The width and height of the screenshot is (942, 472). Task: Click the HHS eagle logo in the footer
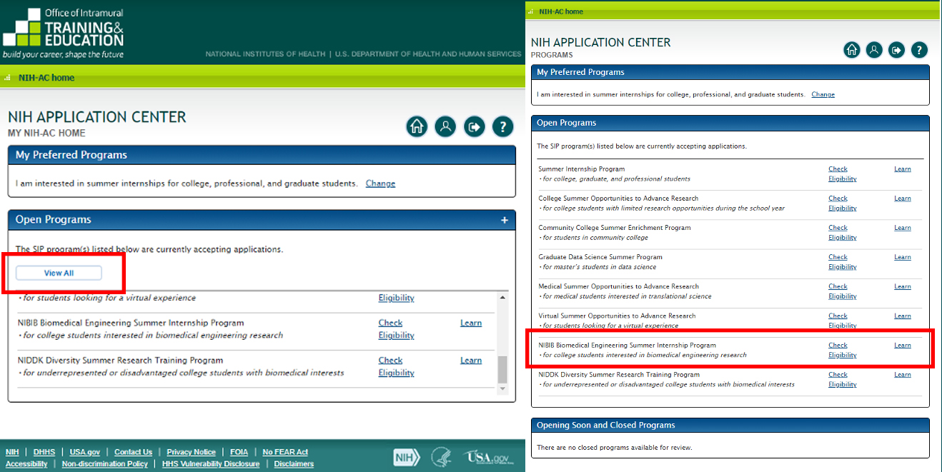coord(440,458)
